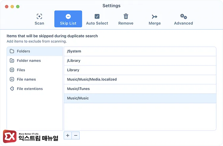
Task: Add a new skip list item
Action: tap(68, 136)
